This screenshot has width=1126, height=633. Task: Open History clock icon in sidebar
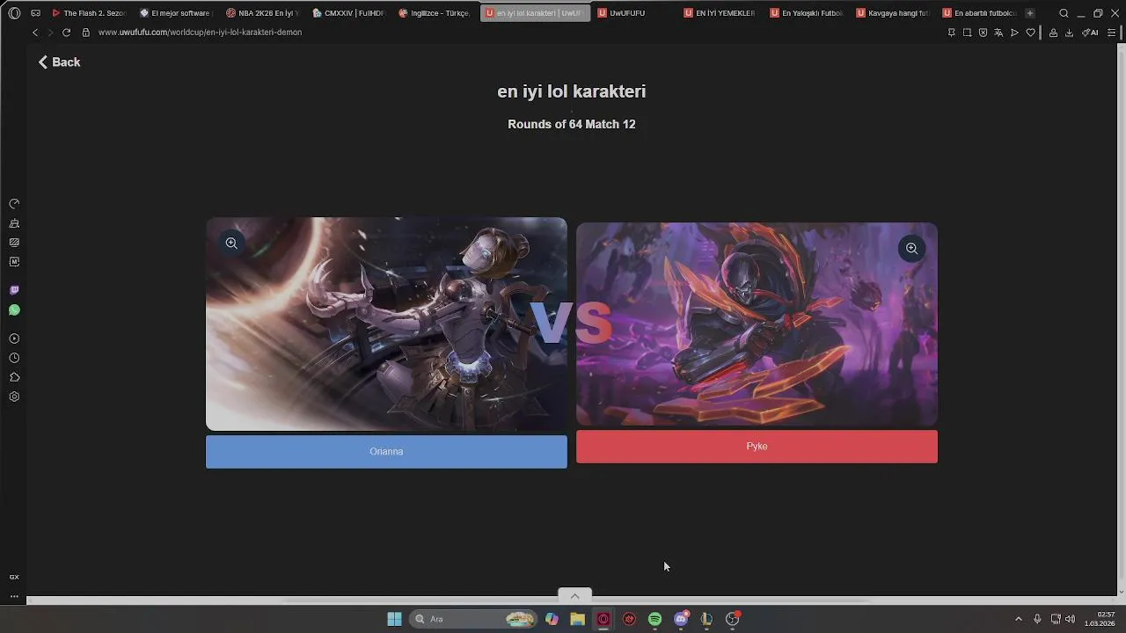tap(14, 358)
